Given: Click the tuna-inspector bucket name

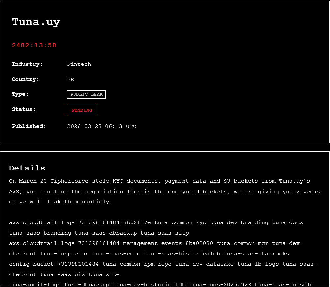Looking at the screenshot, I should (x=64, y=254).
